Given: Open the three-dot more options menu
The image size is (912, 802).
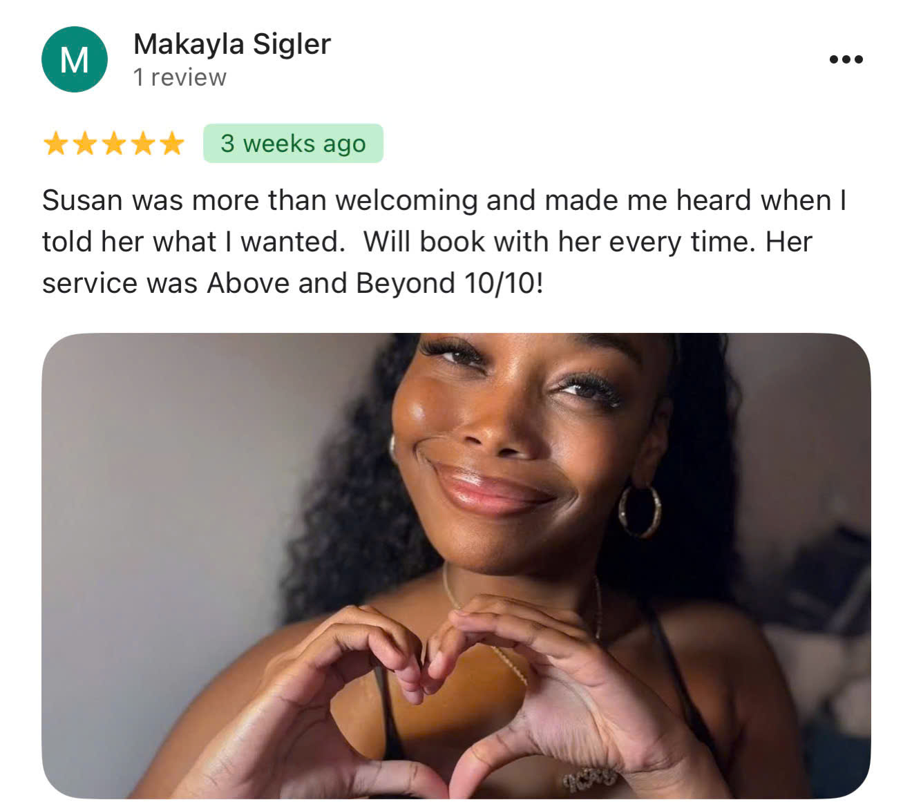Looking at the screenshot, I should (846, 59).
